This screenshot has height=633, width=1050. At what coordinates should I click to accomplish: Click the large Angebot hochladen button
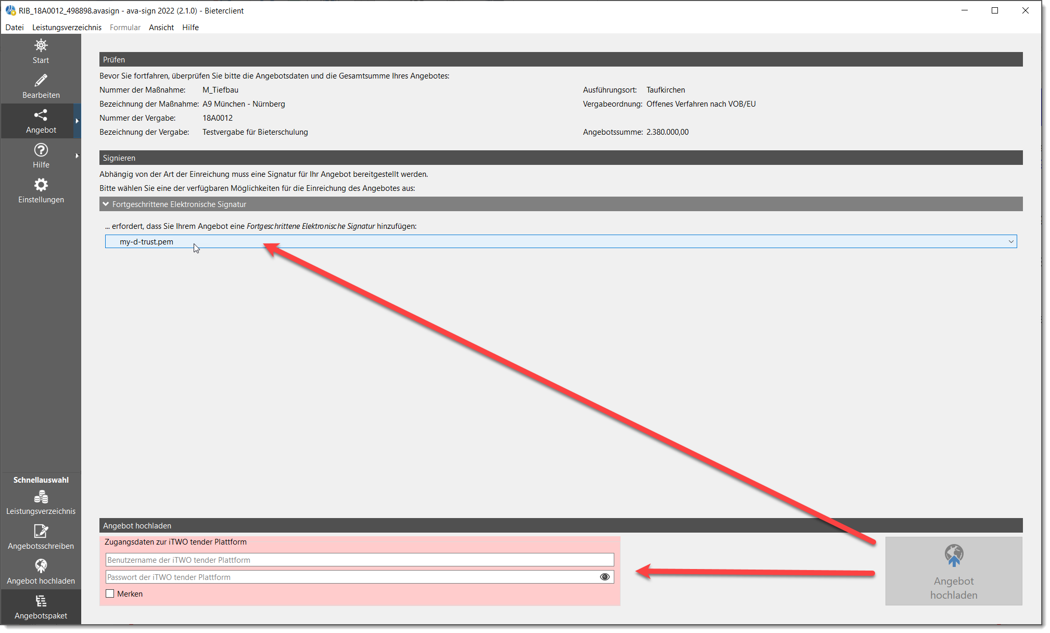[954, 571]
